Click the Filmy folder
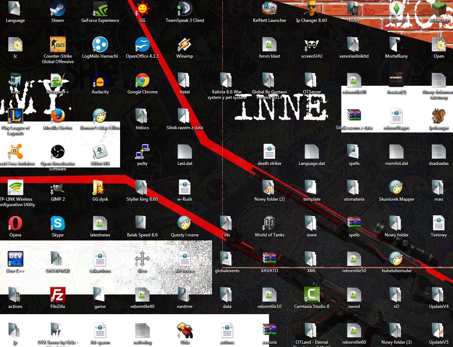The width and height of the screenshot is (453, 347). 354,9
